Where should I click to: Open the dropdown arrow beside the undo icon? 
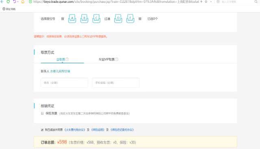tap(18, 2)
